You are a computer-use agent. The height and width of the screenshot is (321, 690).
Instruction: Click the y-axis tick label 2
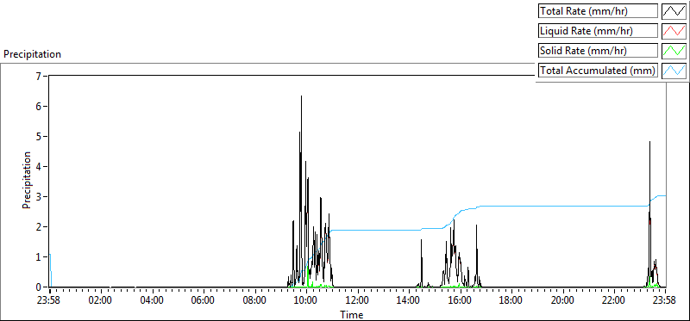tap(38, 226)
